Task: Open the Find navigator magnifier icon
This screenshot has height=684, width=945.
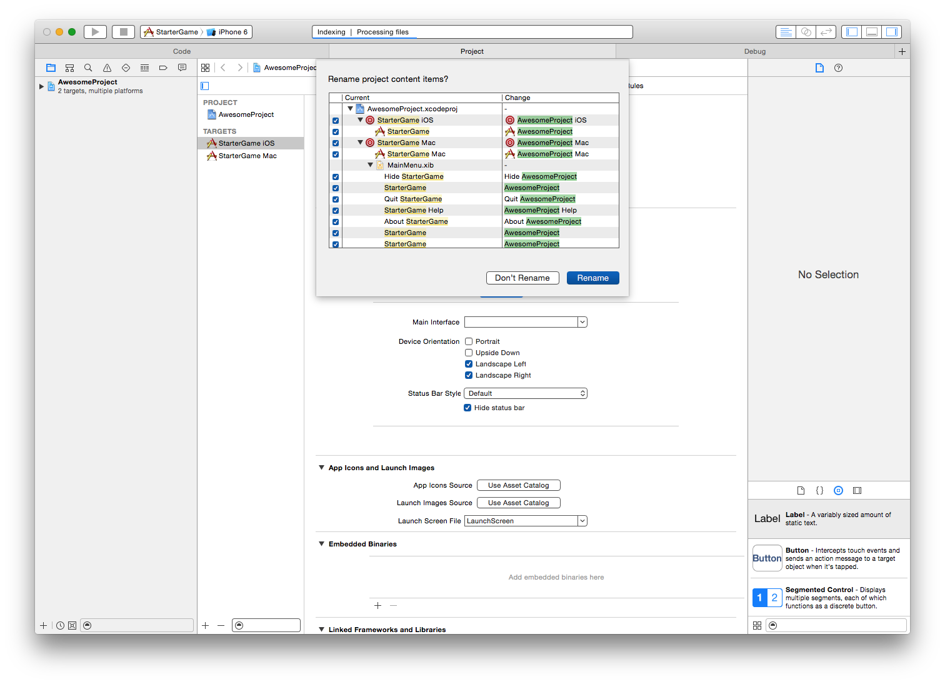Action: coord(88,68)
